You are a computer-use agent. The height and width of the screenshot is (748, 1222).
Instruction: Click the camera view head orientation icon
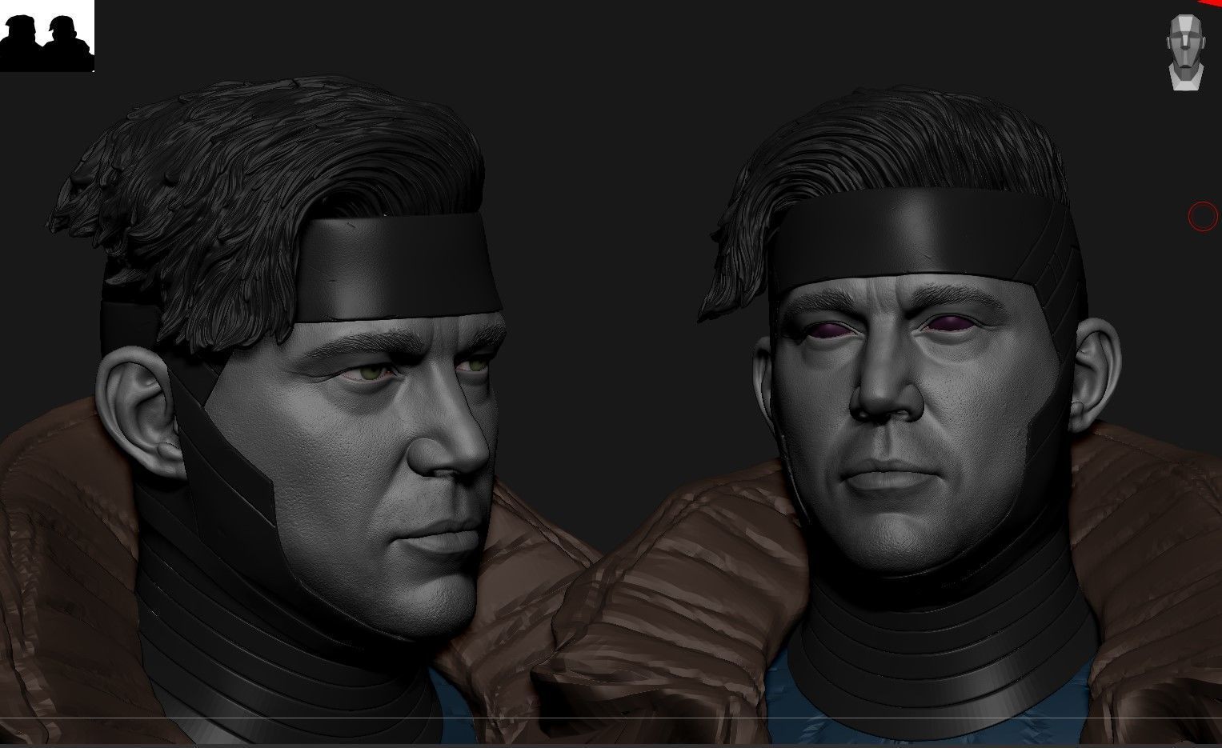point(1184,50)
